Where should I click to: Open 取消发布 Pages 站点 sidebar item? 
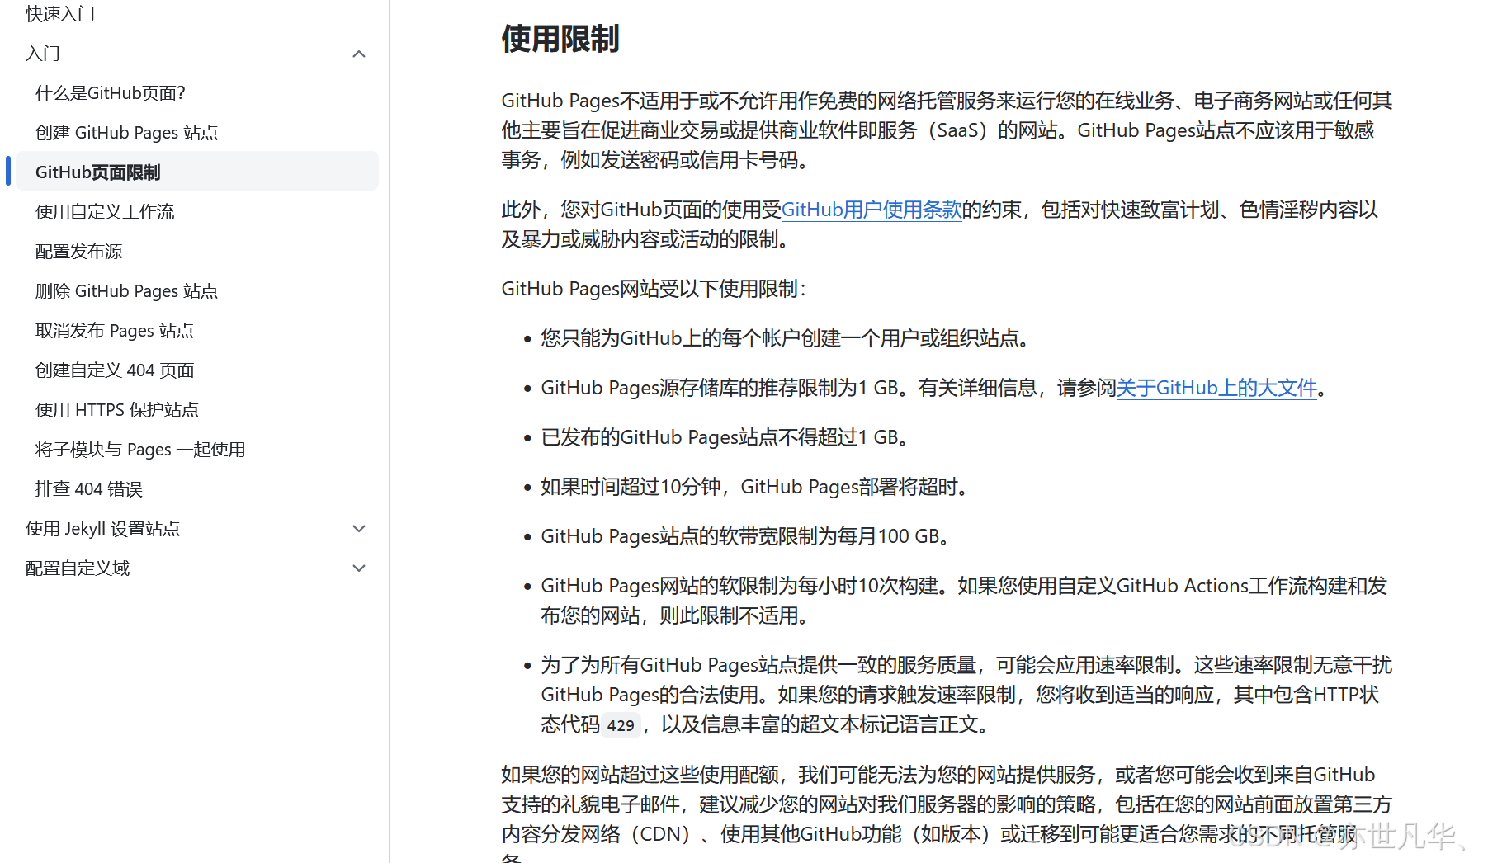click(x=115, y=331)
